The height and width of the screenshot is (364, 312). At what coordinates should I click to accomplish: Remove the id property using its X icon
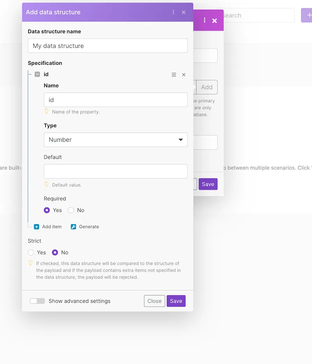click(184, 75)
